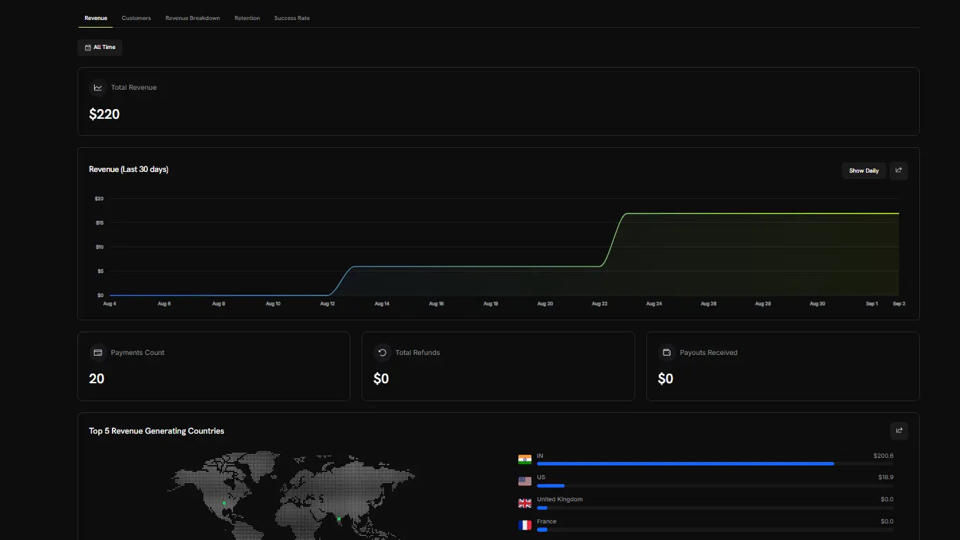Select the Revenue tab
The width and height of the screenshot is (960, 540).
(96, 18)
